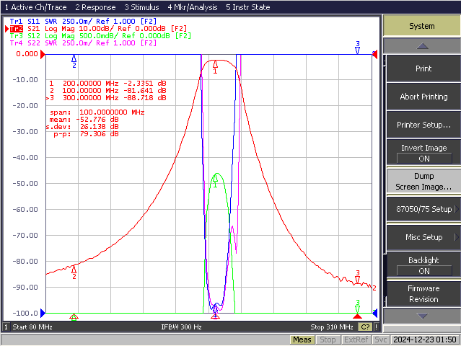Screen dimensions: 461x346
Task: Click Dump Screen Image softkey
Action: (x=423, y=181)
